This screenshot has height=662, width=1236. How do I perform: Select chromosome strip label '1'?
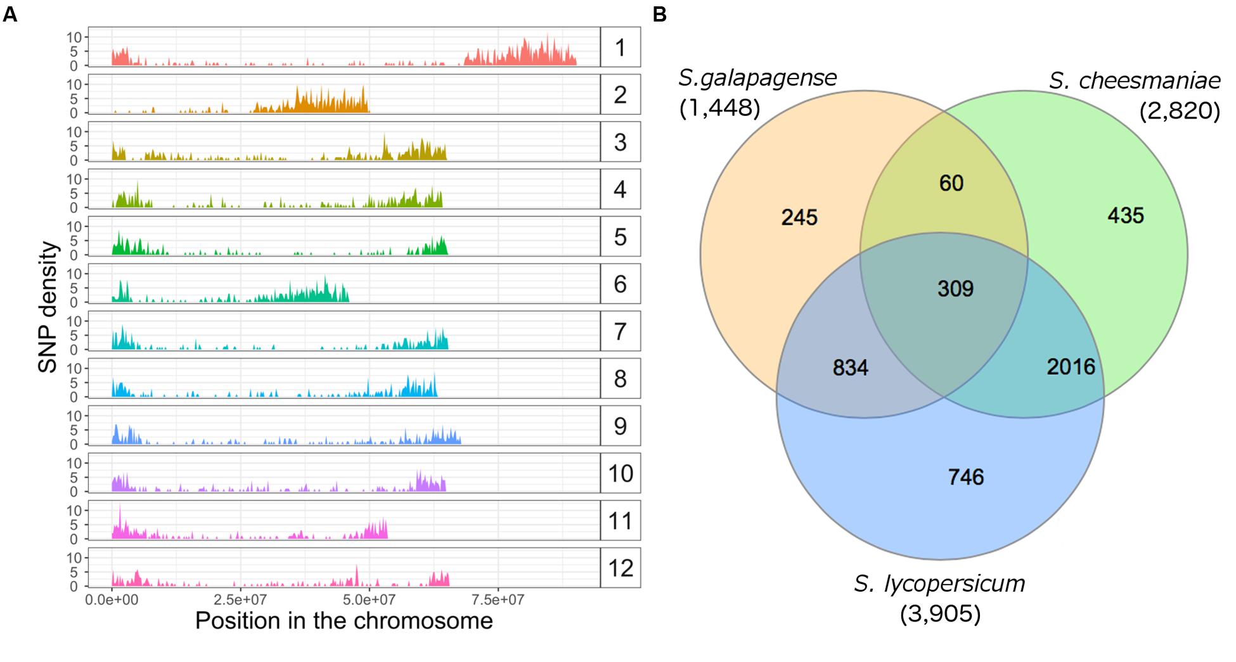click(620, 48)
